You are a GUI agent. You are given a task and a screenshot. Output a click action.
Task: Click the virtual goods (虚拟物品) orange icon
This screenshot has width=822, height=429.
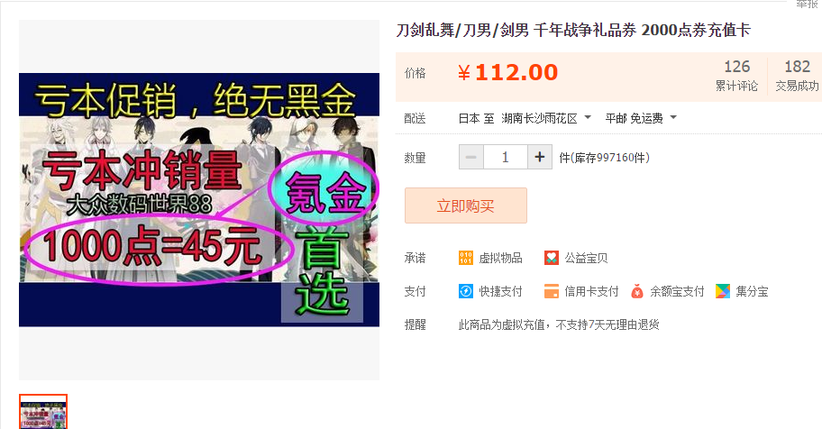click(x=465, y=258)
